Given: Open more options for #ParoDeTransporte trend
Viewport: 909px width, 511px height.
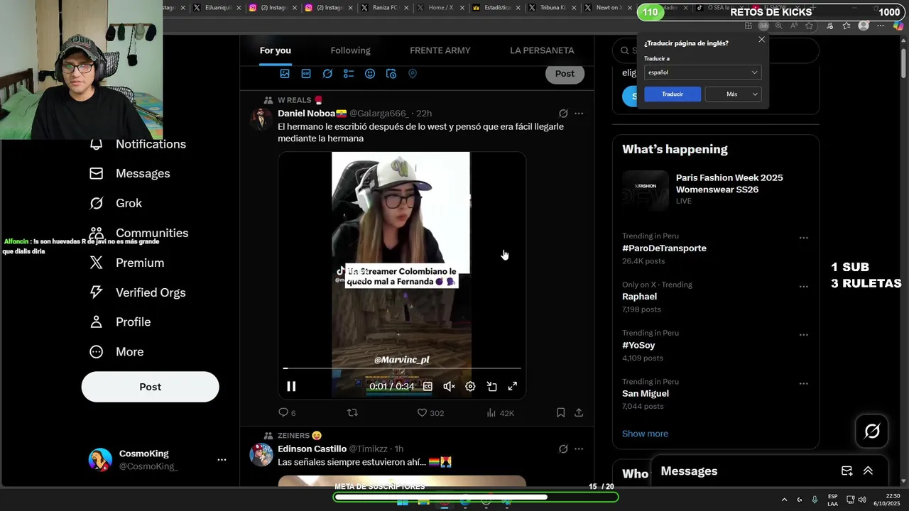Looking at the screenshot, I should (x=803, y=238).
